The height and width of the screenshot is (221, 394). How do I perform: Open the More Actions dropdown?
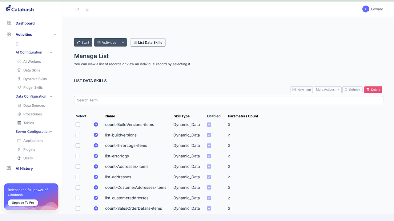click(328, 90)
